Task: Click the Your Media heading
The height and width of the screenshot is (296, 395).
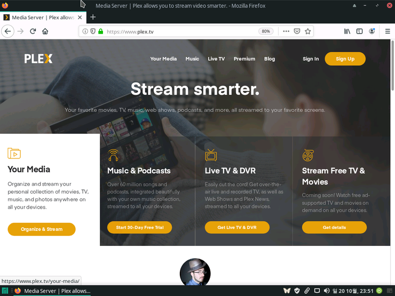Action: point(29,170)
